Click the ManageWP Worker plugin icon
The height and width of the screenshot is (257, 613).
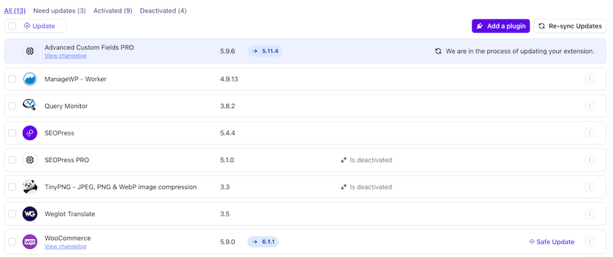click(30, 79)
